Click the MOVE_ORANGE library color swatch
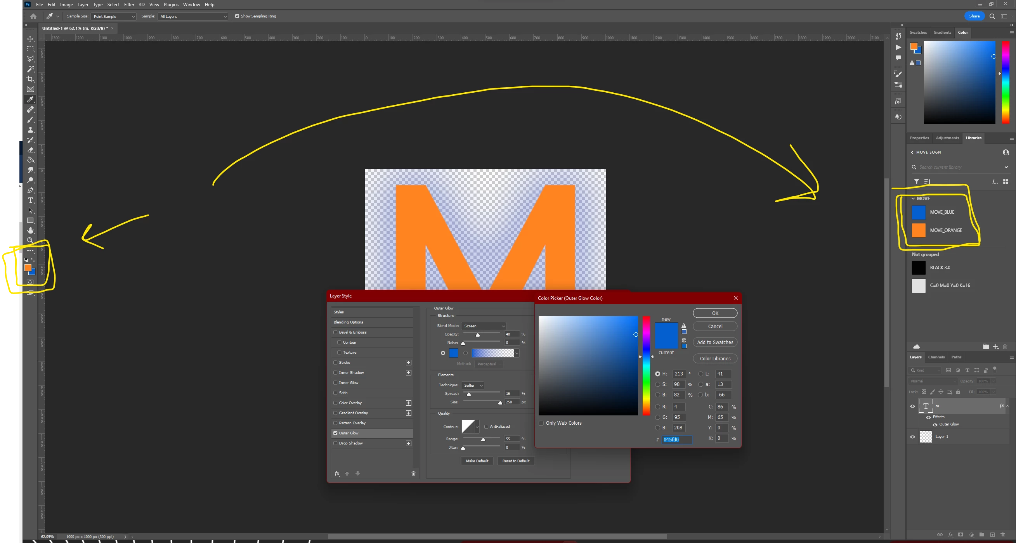Viewport: 1016px width, 543px height. [919, 230]
